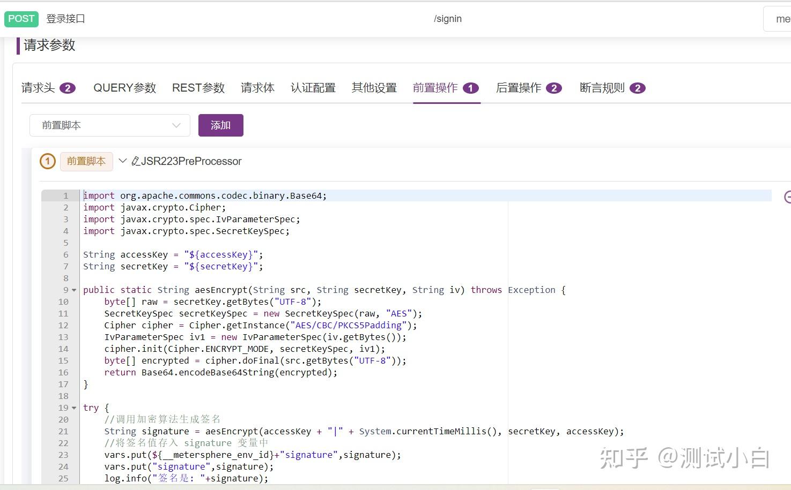
Task: Click the green POST method badge
Action: 21,18
